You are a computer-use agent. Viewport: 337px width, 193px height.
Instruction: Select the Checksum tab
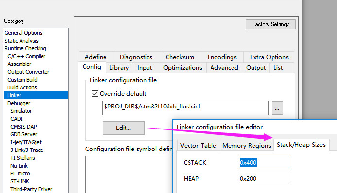180,57
